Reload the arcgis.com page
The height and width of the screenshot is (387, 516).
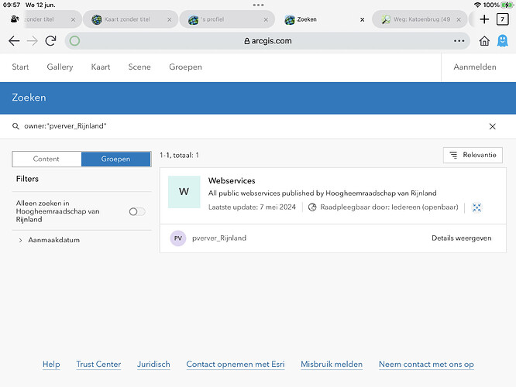[x=50, y=41]
